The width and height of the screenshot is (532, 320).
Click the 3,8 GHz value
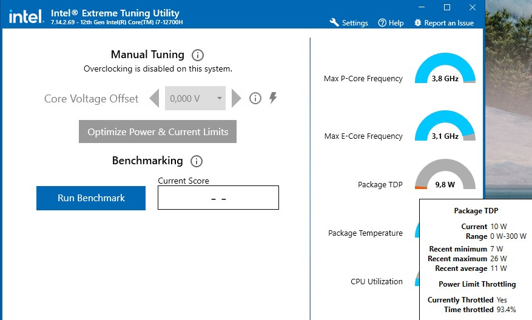tap(445, 79)
